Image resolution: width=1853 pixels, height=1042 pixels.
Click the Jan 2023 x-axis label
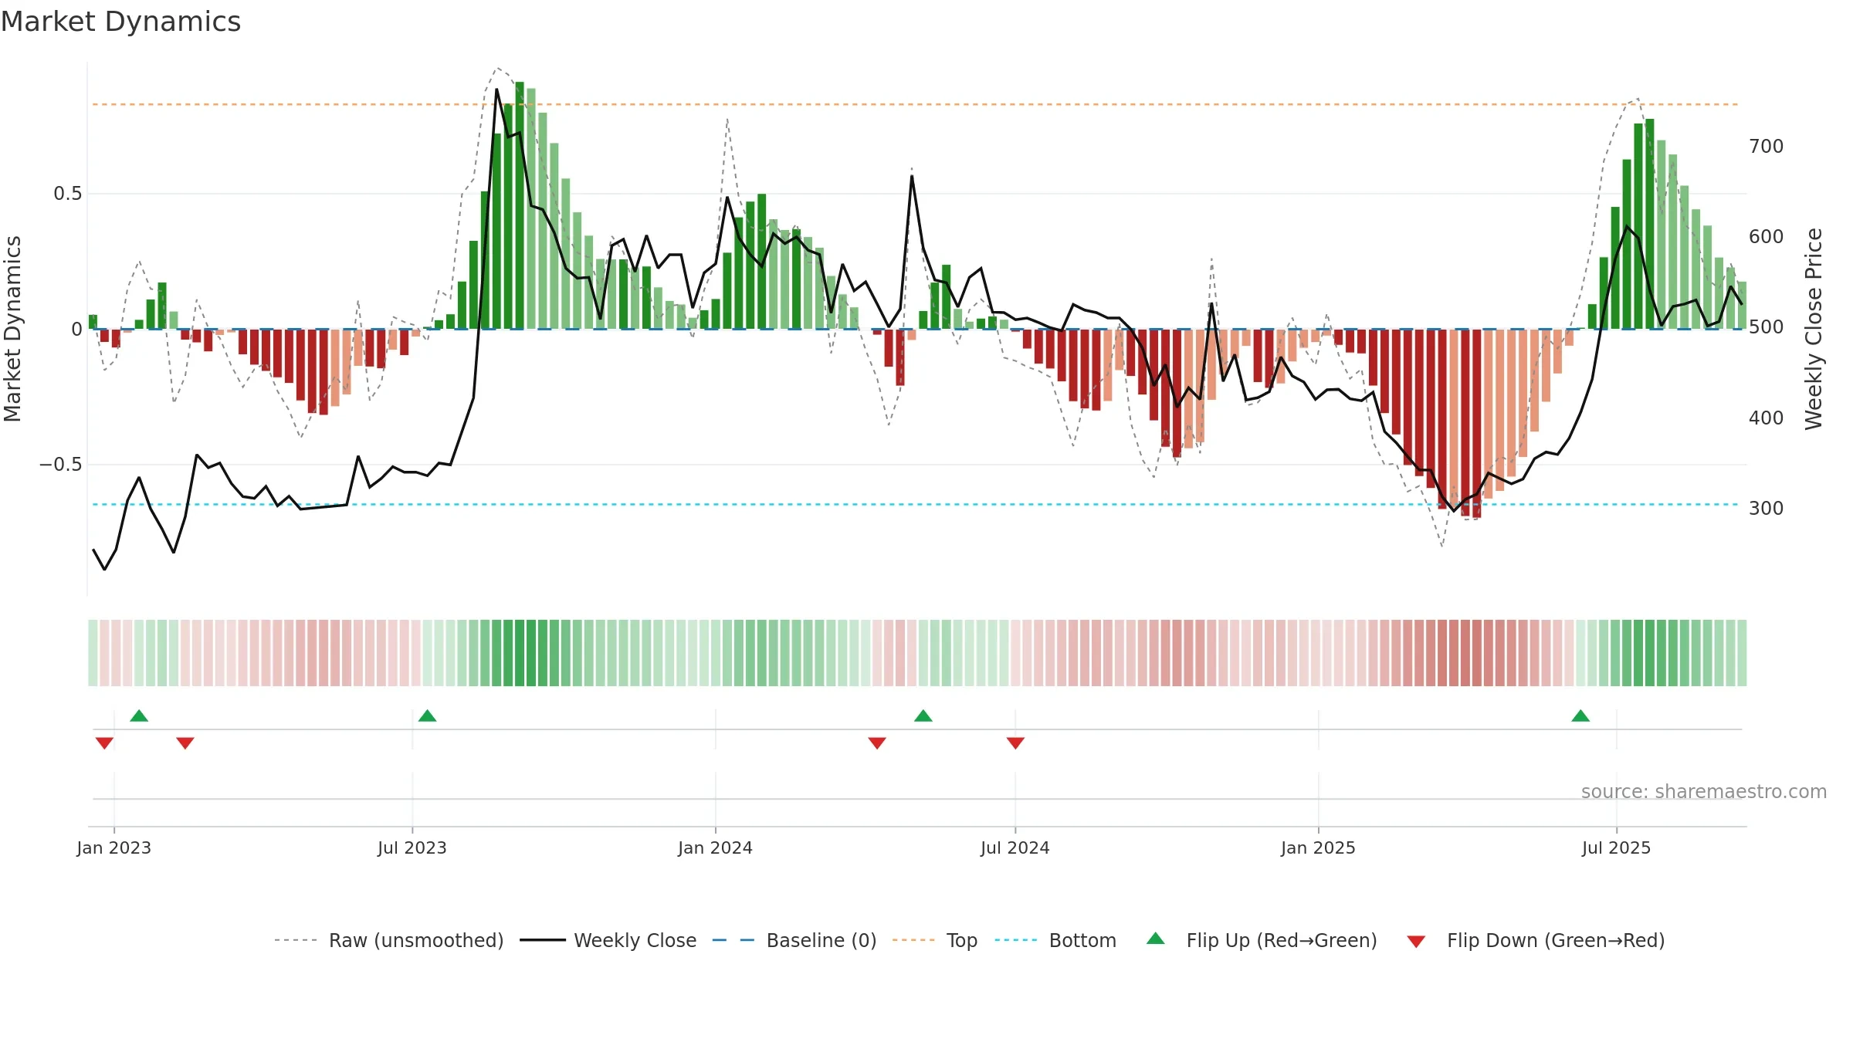113,847
